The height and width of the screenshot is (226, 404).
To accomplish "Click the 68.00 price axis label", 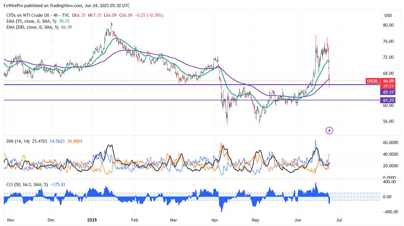I will pyautogui.click(x=388, y=73).
